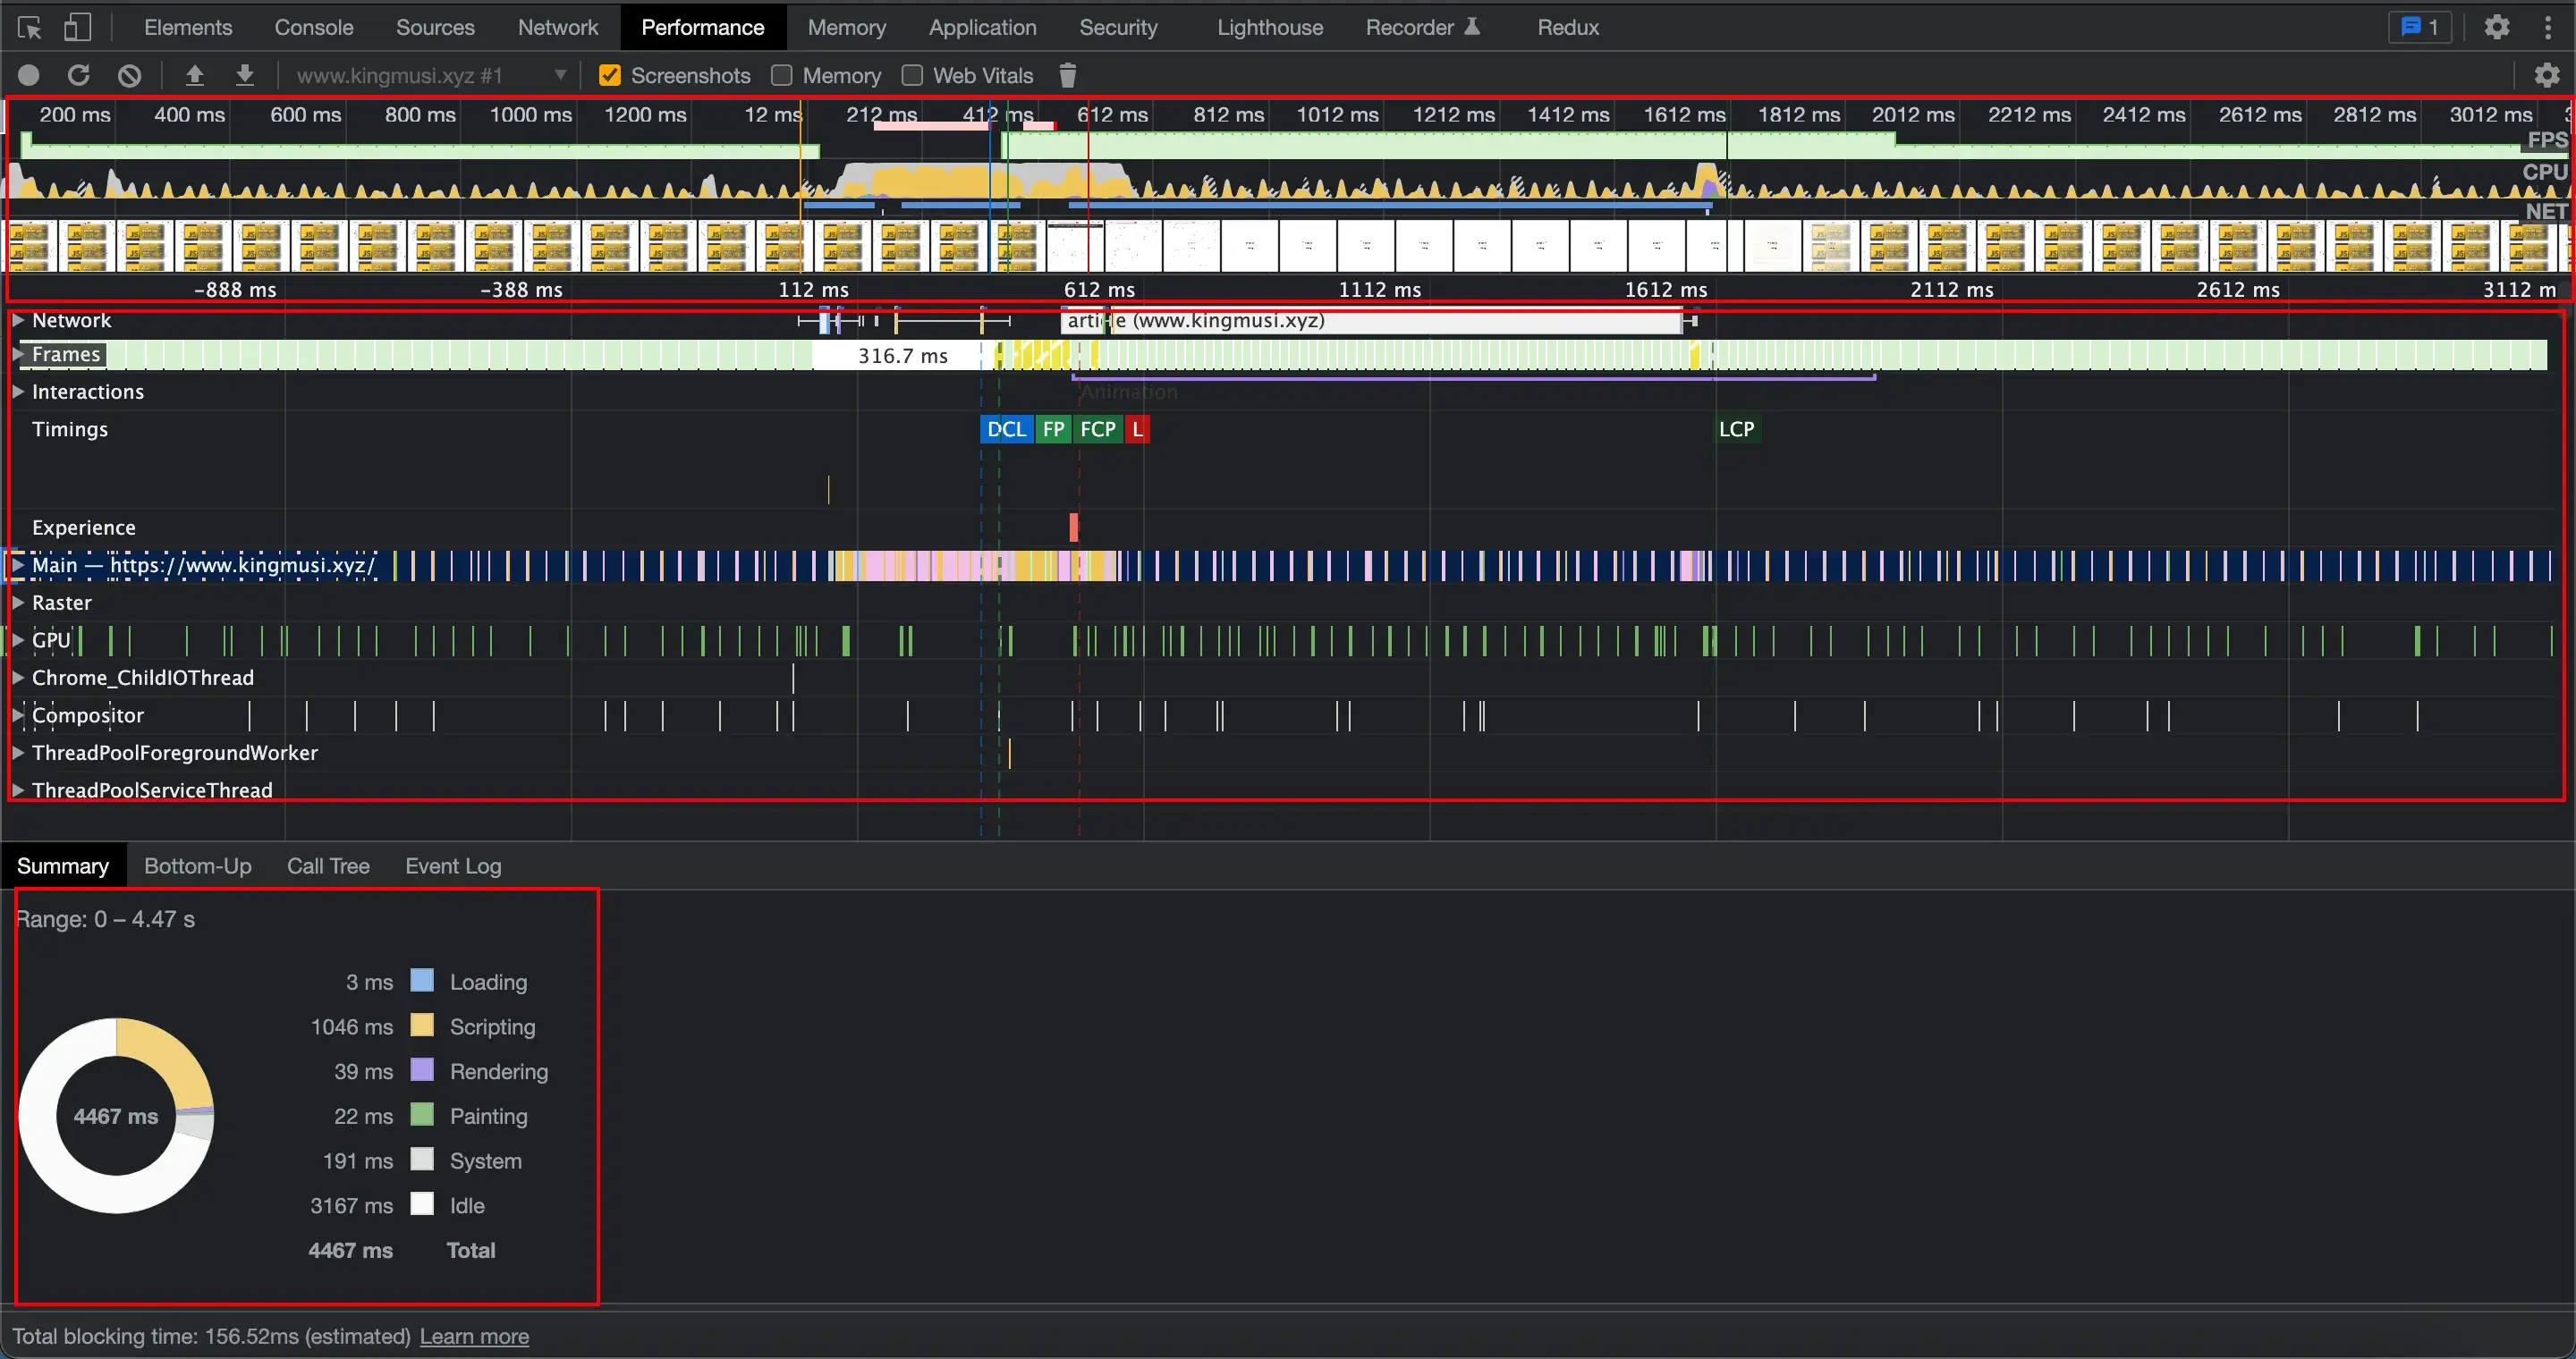Click the Scripting yellow color swatch

click(422, 1026)
